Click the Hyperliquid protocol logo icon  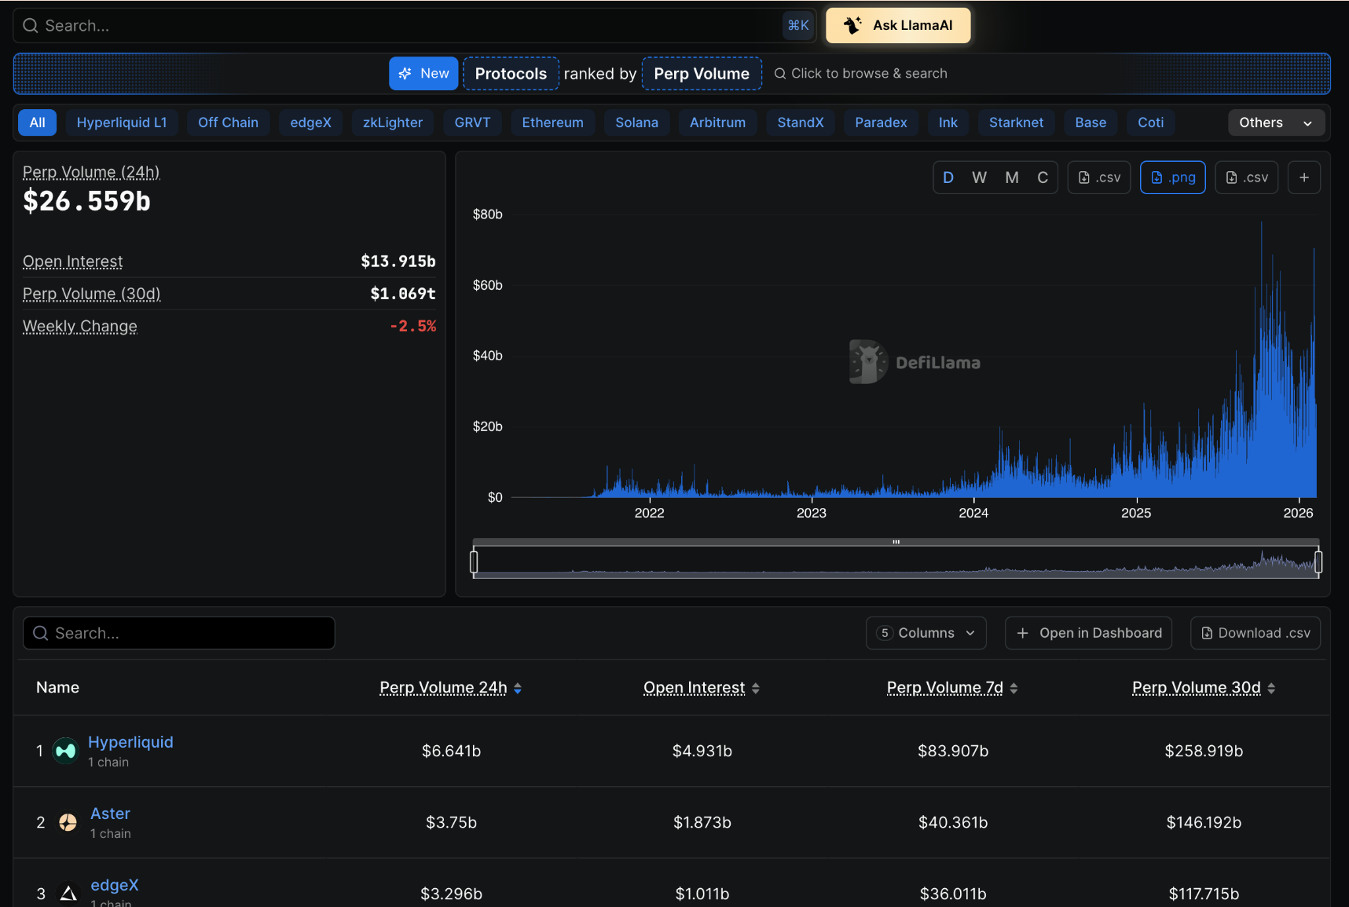tap(65, 751)
